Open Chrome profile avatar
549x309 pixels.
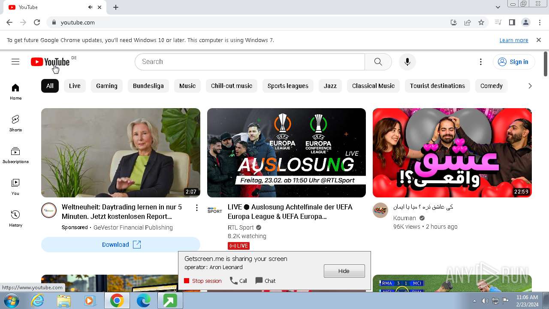[x=525, y=22]
